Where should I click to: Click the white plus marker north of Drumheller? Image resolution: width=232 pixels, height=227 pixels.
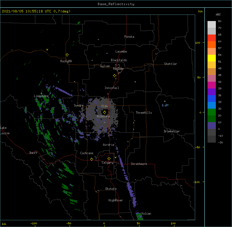pos(165,101)
